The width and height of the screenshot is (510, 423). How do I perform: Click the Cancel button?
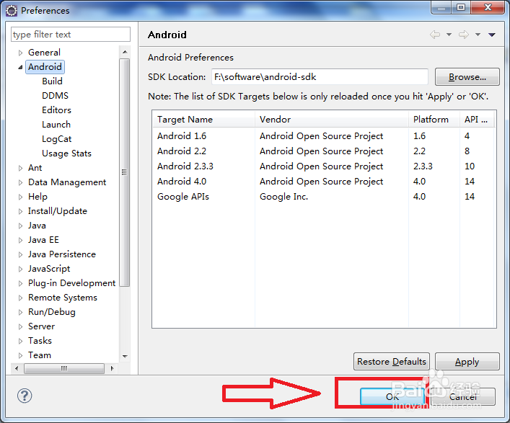click(463, 396)
